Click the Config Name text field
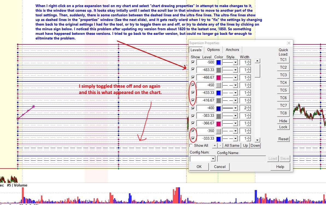 [x=241, y=159]
